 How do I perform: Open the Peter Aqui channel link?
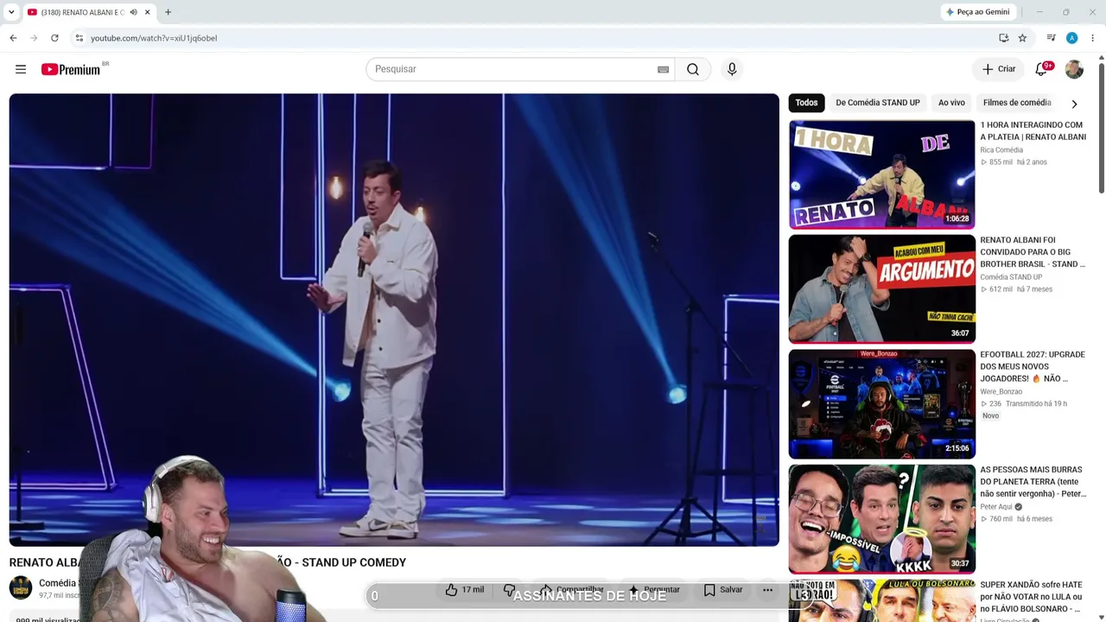996,507
